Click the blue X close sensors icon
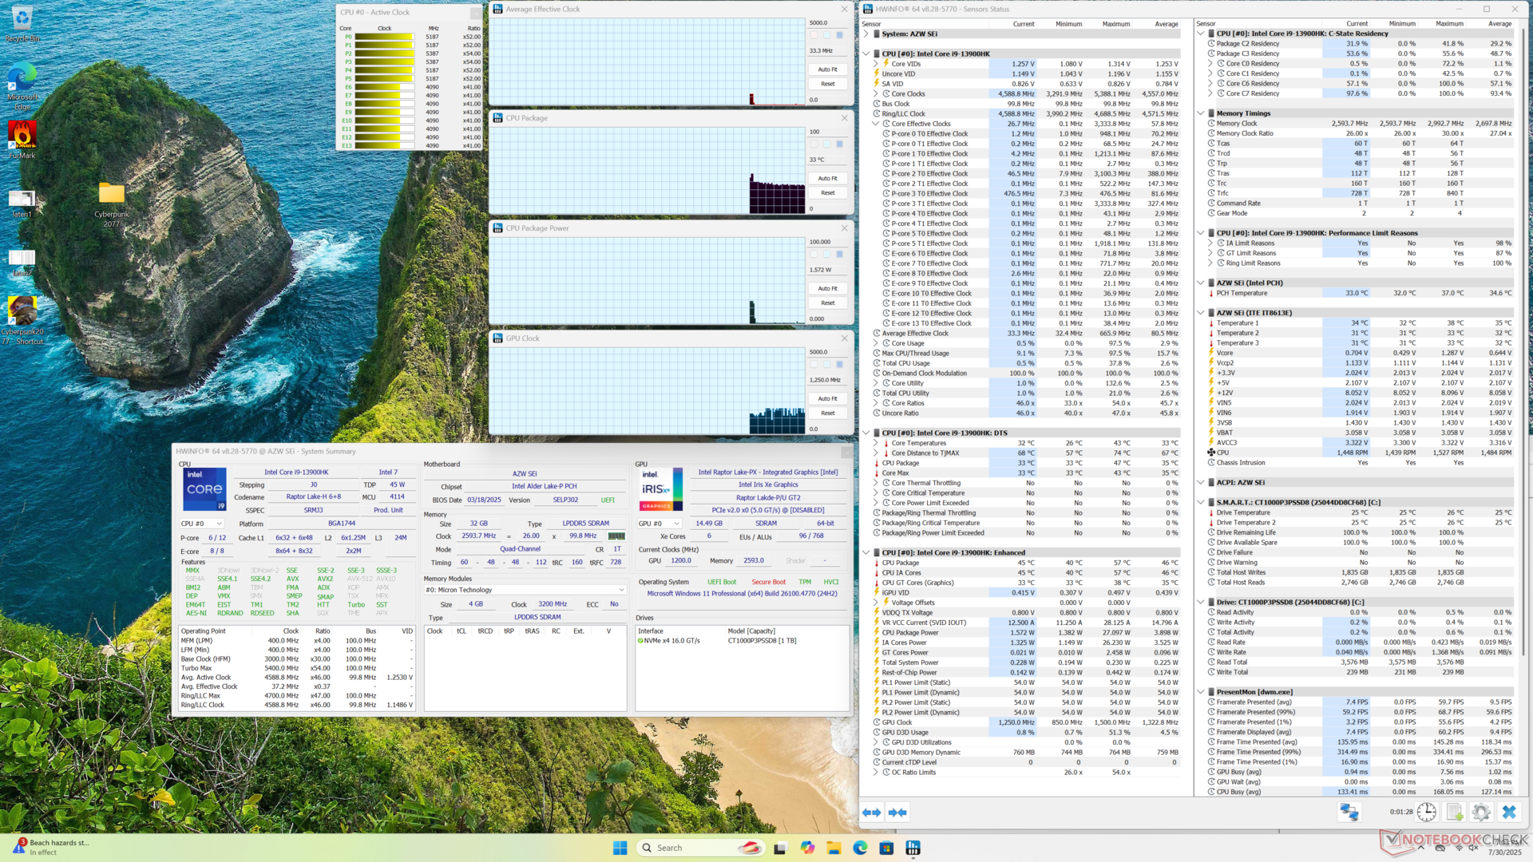This screenshot has width=1533, height=862. (1508, 813)
